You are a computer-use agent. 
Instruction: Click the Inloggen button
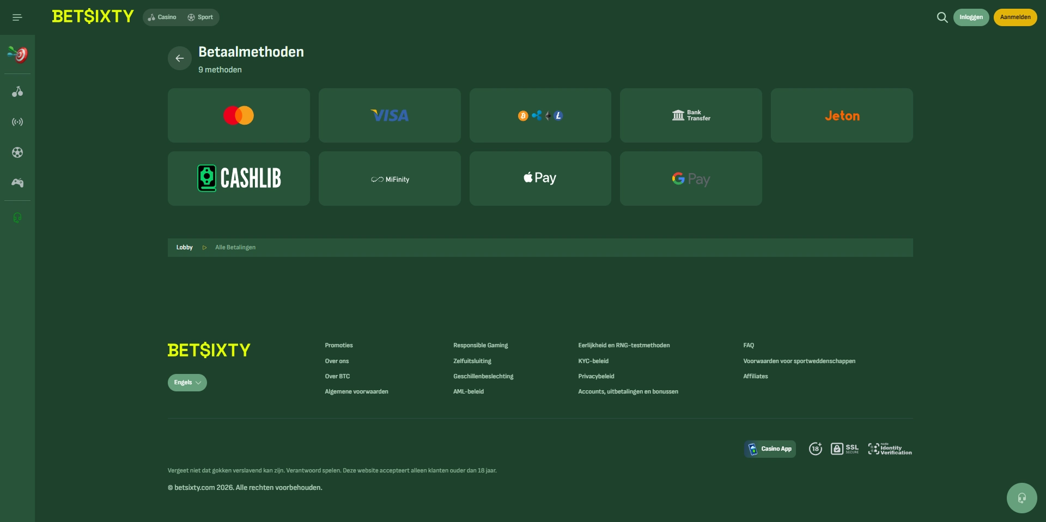(971, 17)
